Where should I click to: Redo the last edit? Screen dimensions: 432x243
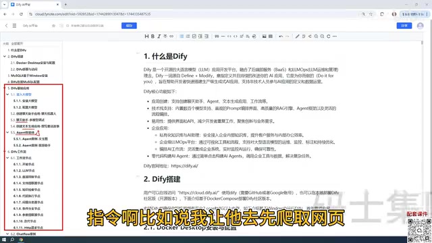[287, 36]
